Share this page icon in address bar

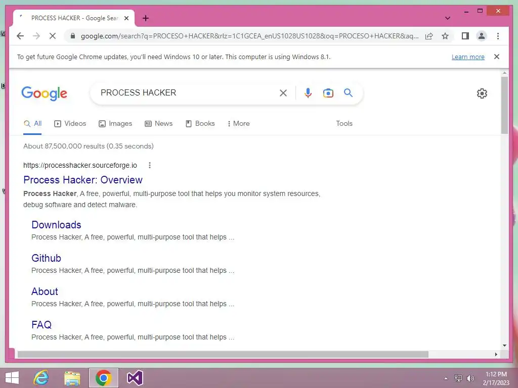pos(429,36)
